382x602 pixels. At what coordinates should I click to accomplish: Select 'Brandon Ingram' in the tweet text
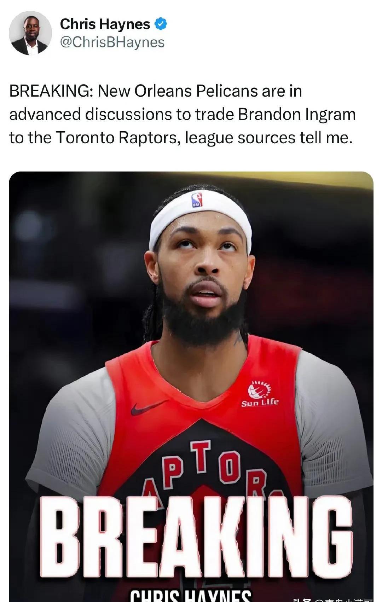click(x=297, y=114)
